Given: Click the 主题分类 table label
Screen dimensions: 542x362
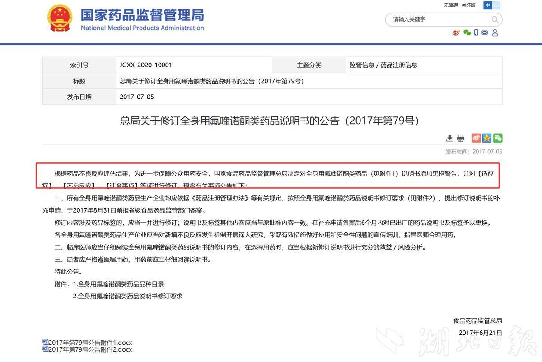Looking at the screenshot, I should coord(309,65).
